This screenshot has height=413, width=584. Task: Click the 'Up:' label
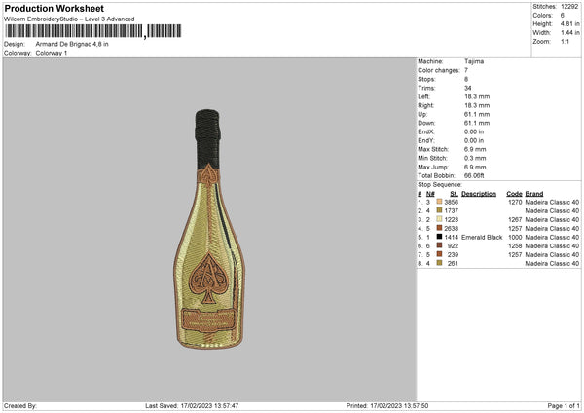click(x=422, y=114)
